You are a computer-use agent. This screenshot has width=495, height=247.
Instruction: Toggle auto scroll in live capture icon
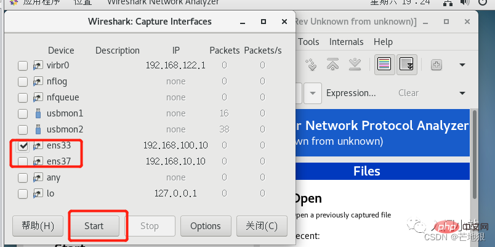pyautogui.click(x=406, y=65)
